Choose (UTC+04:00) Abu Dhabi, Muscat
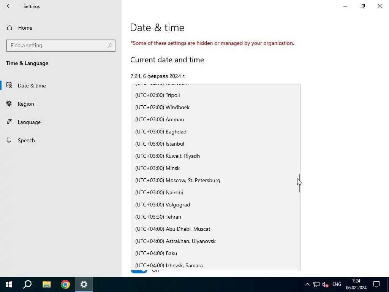The image size is (389, 292). [216, 229]
